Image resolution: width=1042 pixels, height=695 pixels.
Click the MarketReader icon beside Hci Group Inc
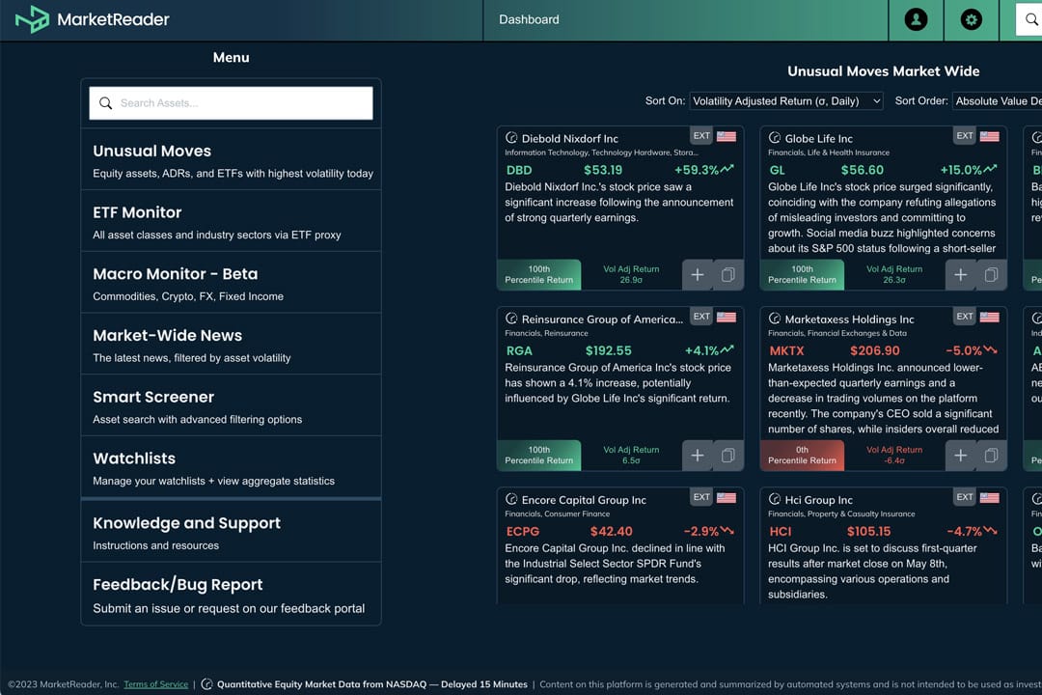774,499
